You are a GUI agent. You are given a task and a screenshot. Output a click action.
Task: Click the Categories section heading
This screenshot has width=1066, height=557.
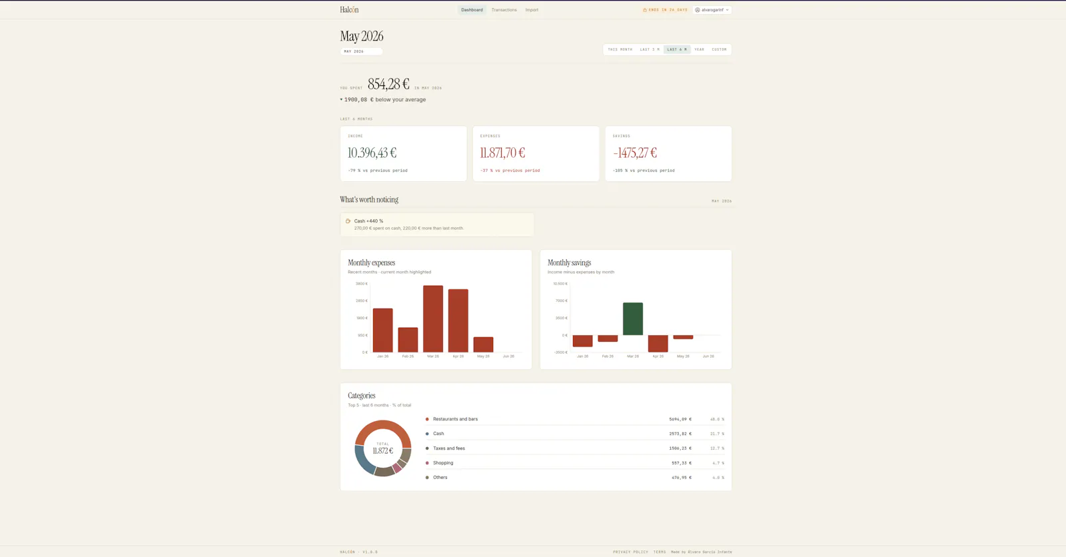click(x=362, y=396)
